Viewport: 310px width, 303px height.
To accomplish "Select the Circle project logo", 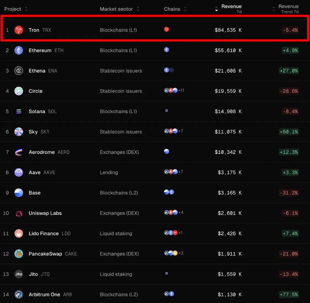I will pyautogui.click(x=19, y=91).
